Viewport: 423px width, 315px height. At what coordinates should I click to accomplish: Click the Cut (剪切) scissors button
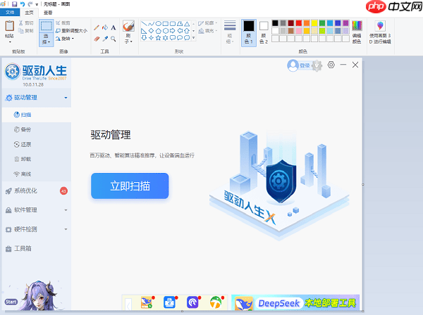[x=26, y=23]
